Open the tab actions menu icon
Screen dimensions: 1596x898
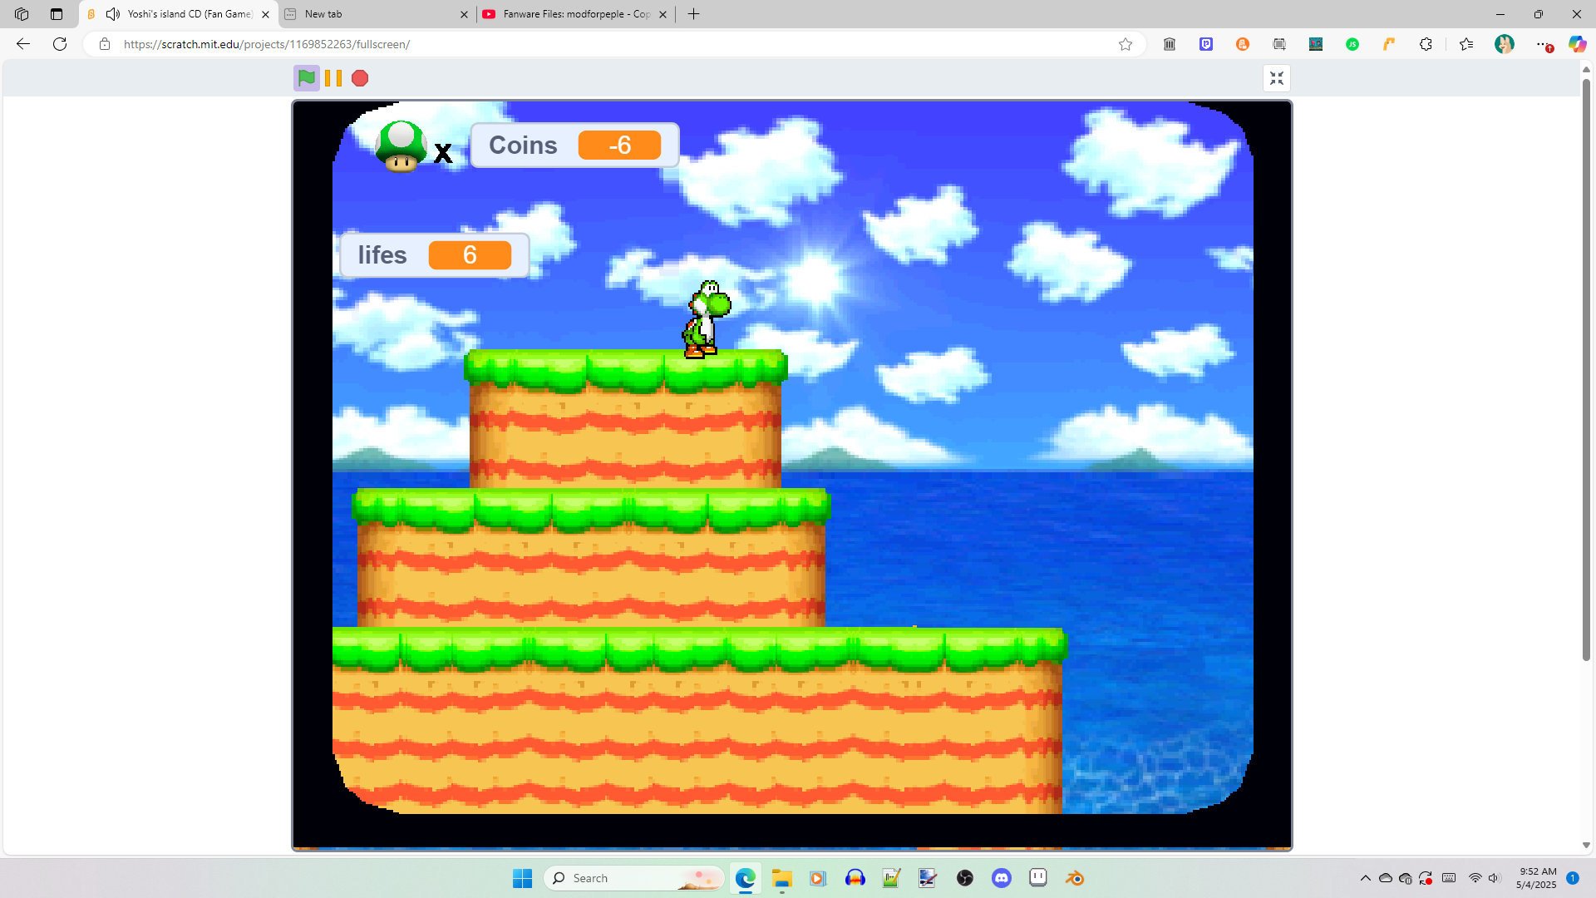coord(57,14)
